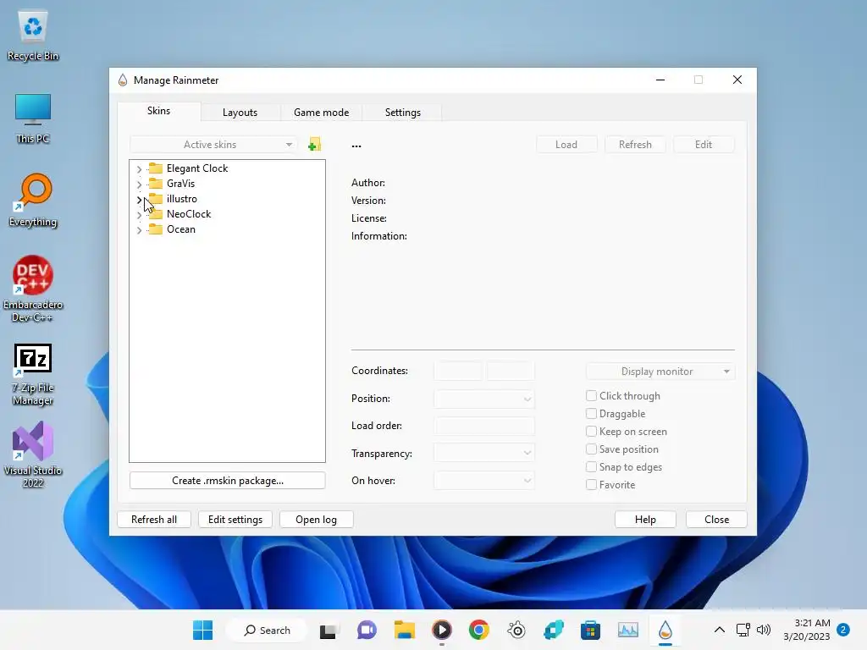Screen dimensions: 867x650
Task: Open the clock and date in taskbar
Action: (x=807, y=630)
